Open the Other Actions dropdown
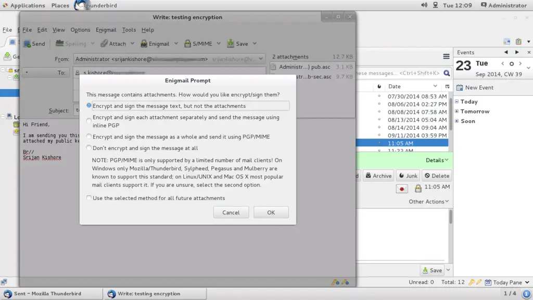Viewport: 533px width, 300px height. (429, 202)
